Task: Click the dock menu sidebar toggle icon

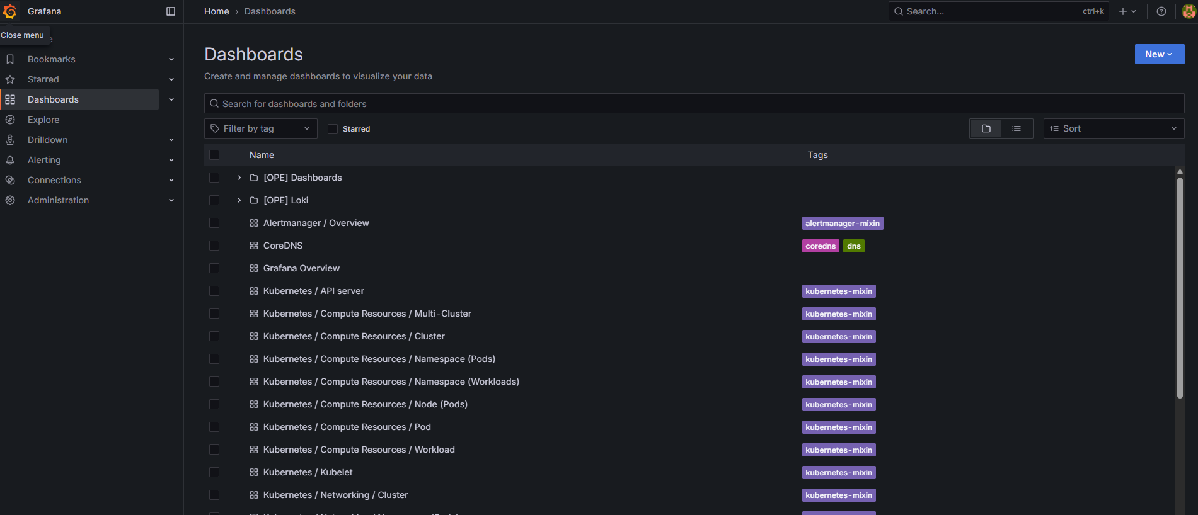Action: tap(171, 11)
